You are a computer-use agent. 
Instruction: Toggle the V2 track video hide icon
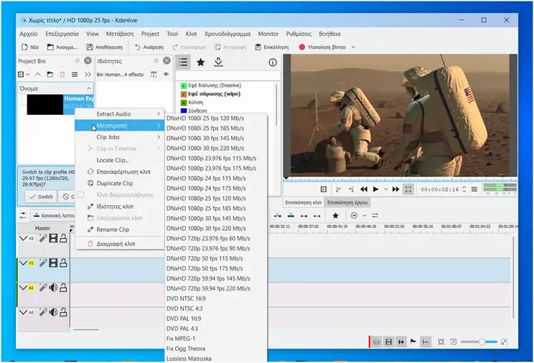click(53, 238)
